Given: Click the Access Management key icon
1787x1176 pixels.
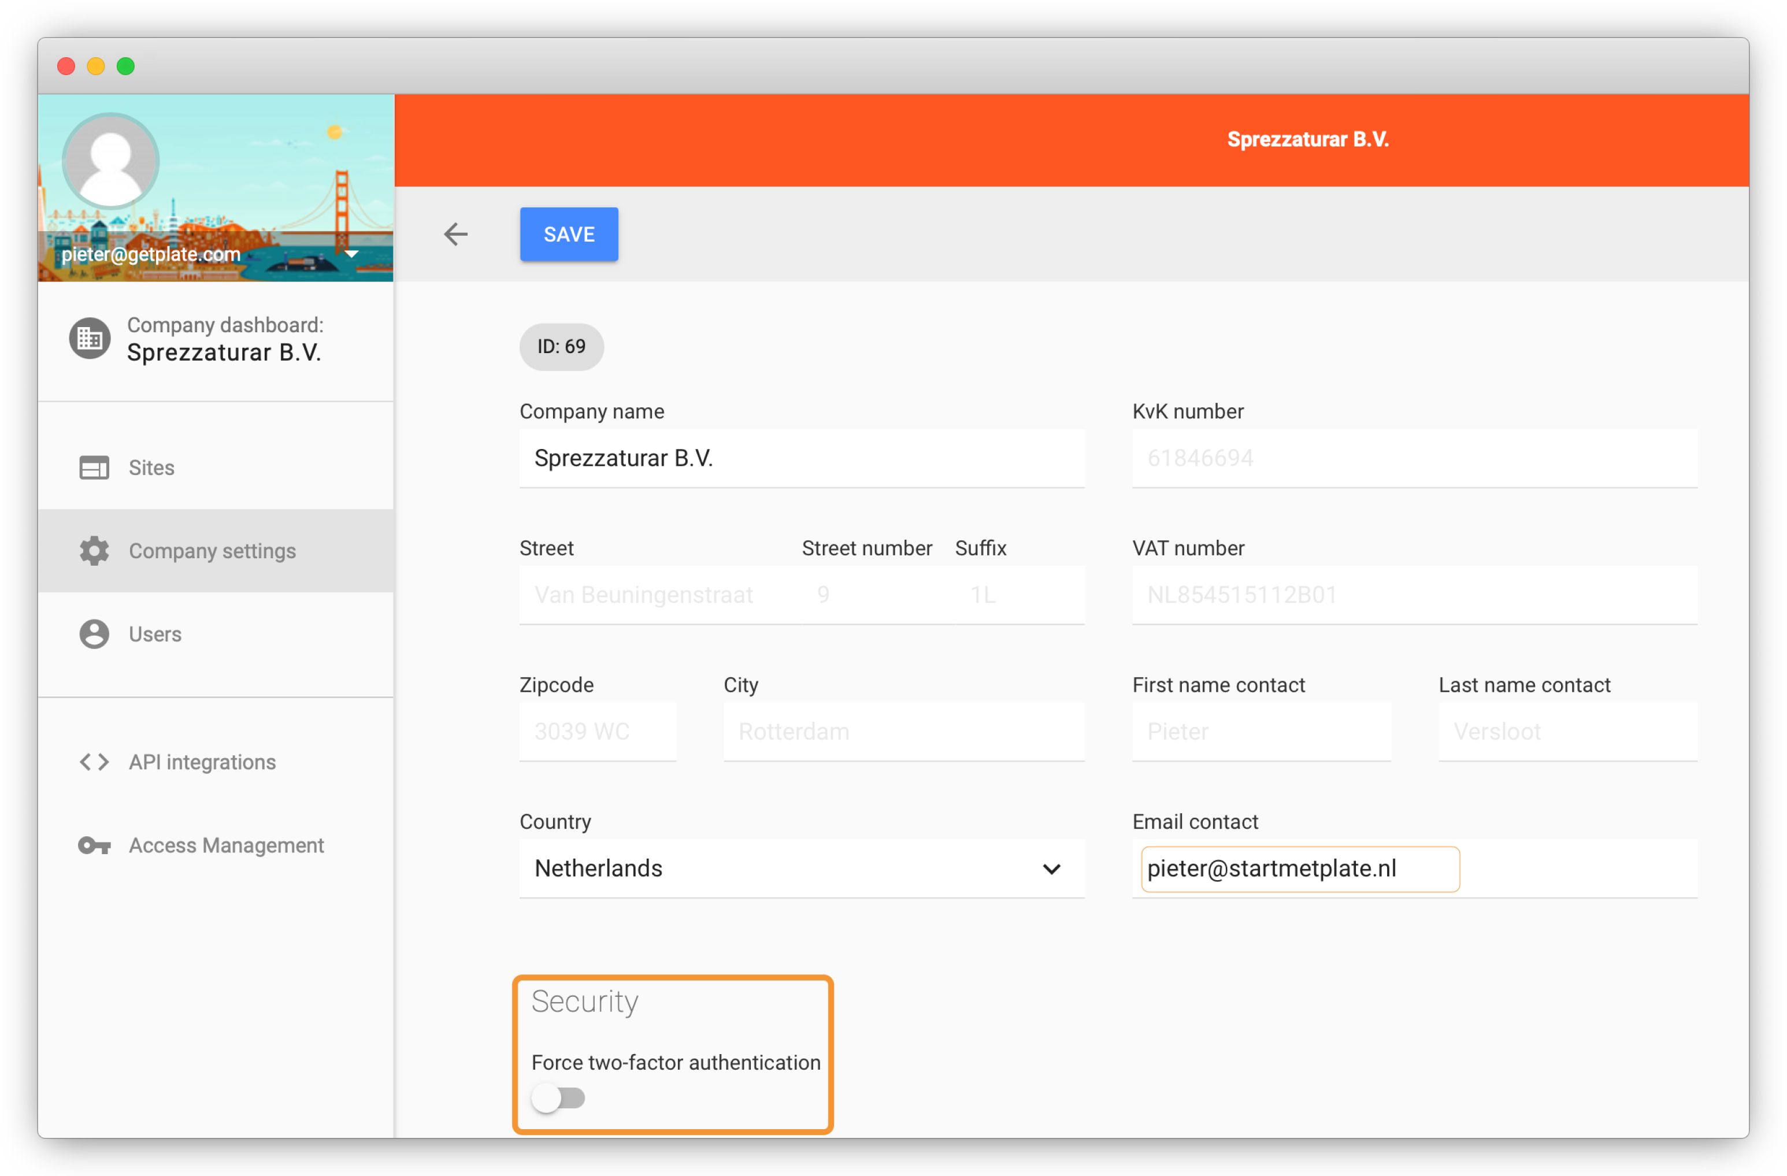Looking at the screenshot, I should pyautogui.click(x=95, y=845).
